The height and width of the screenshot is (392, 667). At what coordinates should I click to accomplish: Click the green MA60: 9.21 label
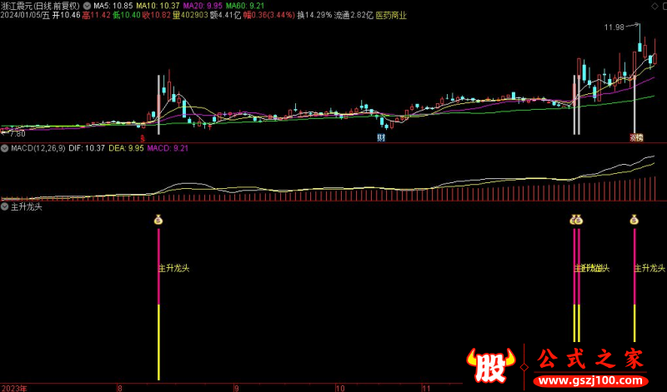tap(245, 6)
